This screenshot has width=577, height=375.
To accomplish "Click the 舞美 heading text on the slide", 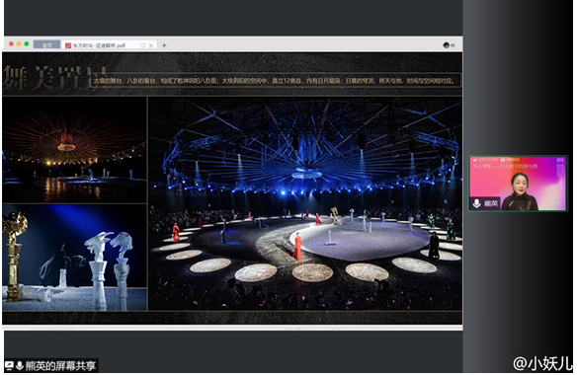I will (x=30, y=78).
